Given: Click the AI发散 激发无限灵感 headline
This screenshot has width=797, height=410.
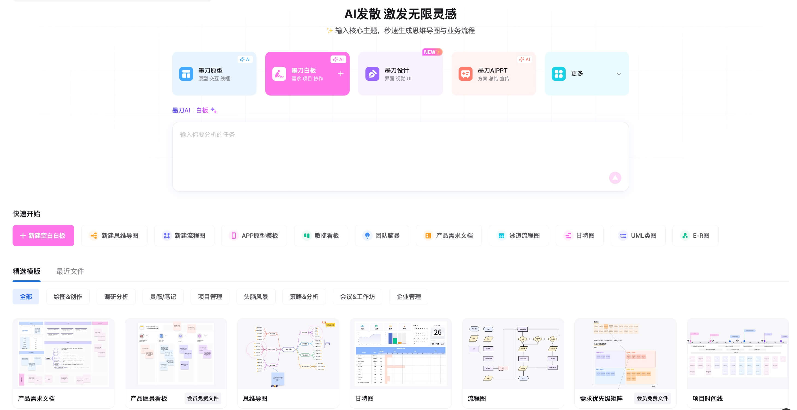Looking at the screenshot, I should point(400,14).
